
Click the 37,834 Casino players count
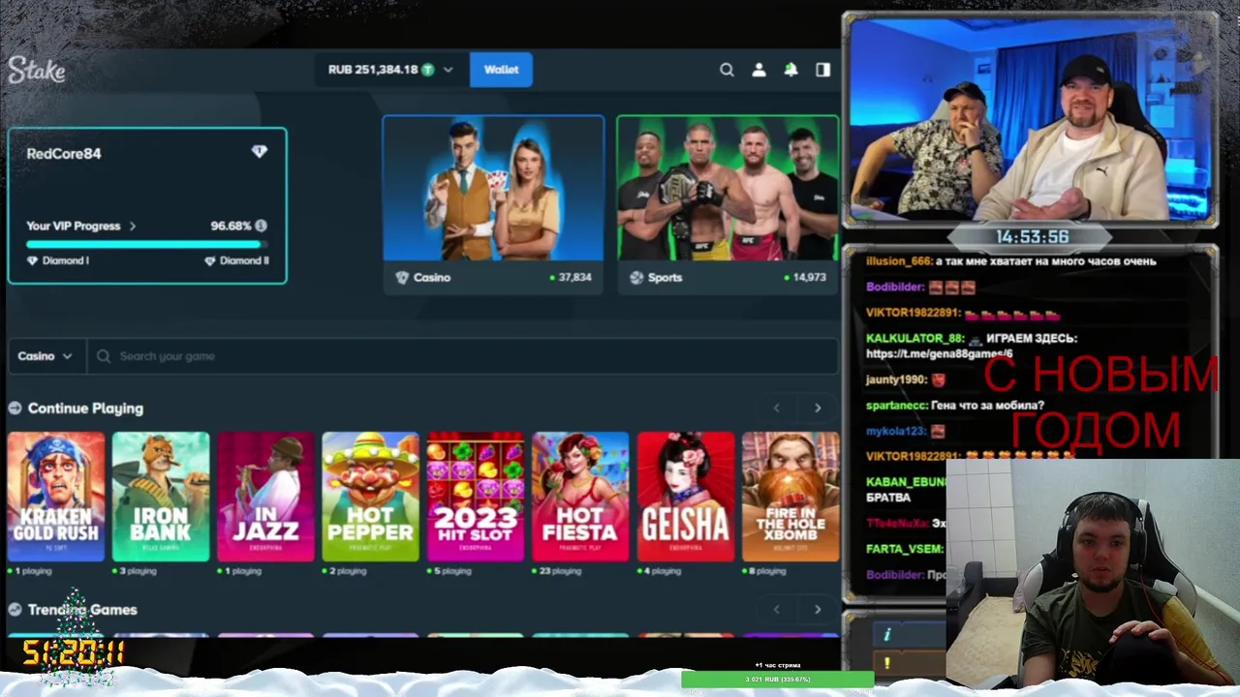[574, 278]
